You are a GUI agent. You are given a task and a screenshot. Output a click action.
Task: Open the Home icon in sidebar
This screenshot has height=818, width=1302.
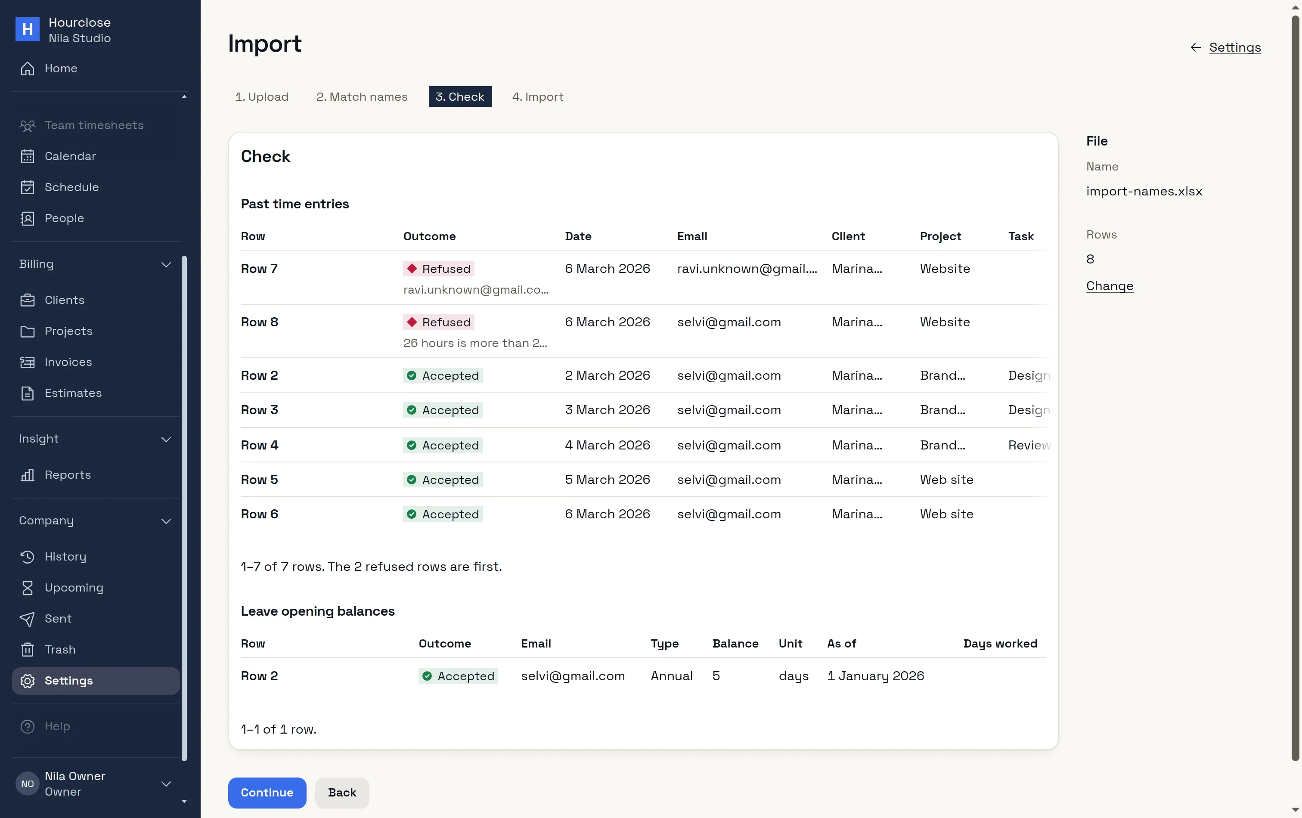[27, 68]
